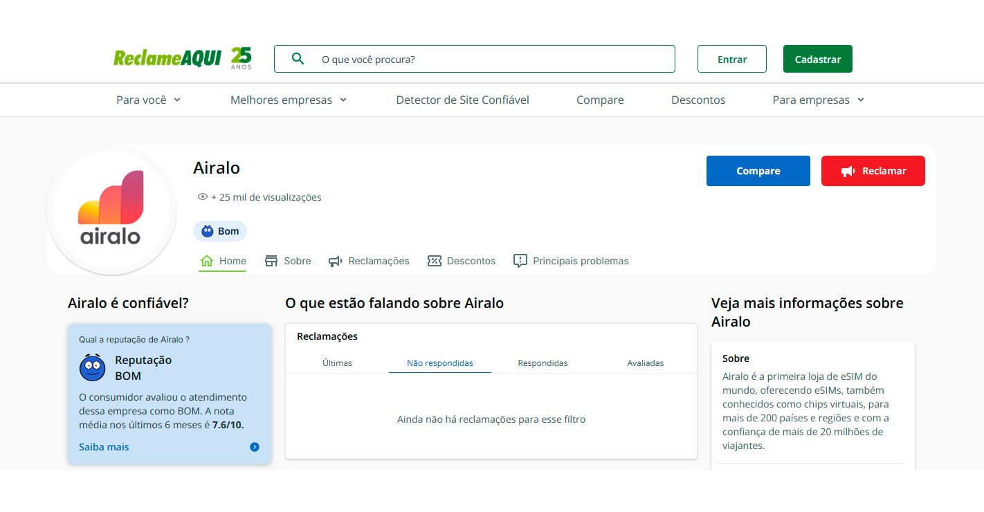Open the Melhores empresas dropdown
This screenshot has height=512, width=984.
pyautogui.click(x=289, y=100)
